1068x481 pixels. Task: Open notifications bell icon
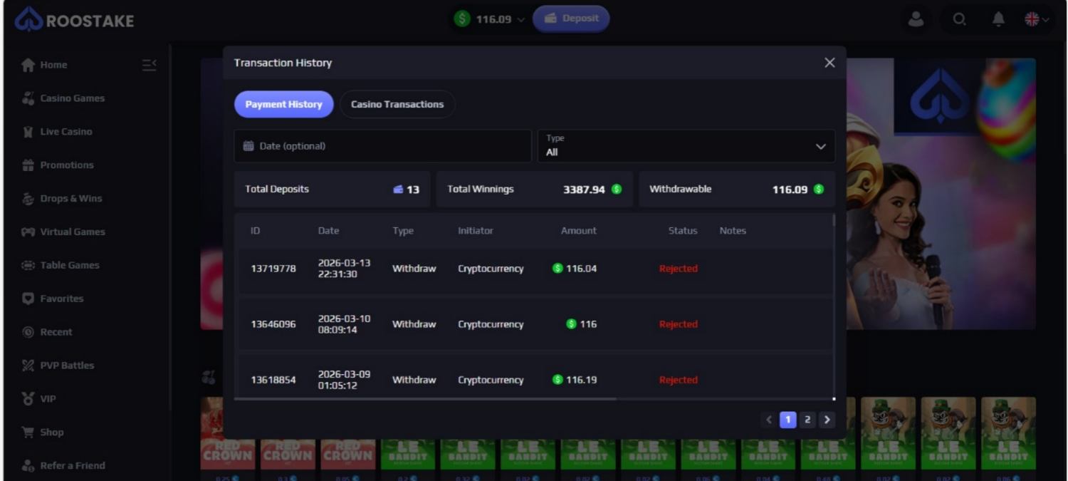pos(998,20)
